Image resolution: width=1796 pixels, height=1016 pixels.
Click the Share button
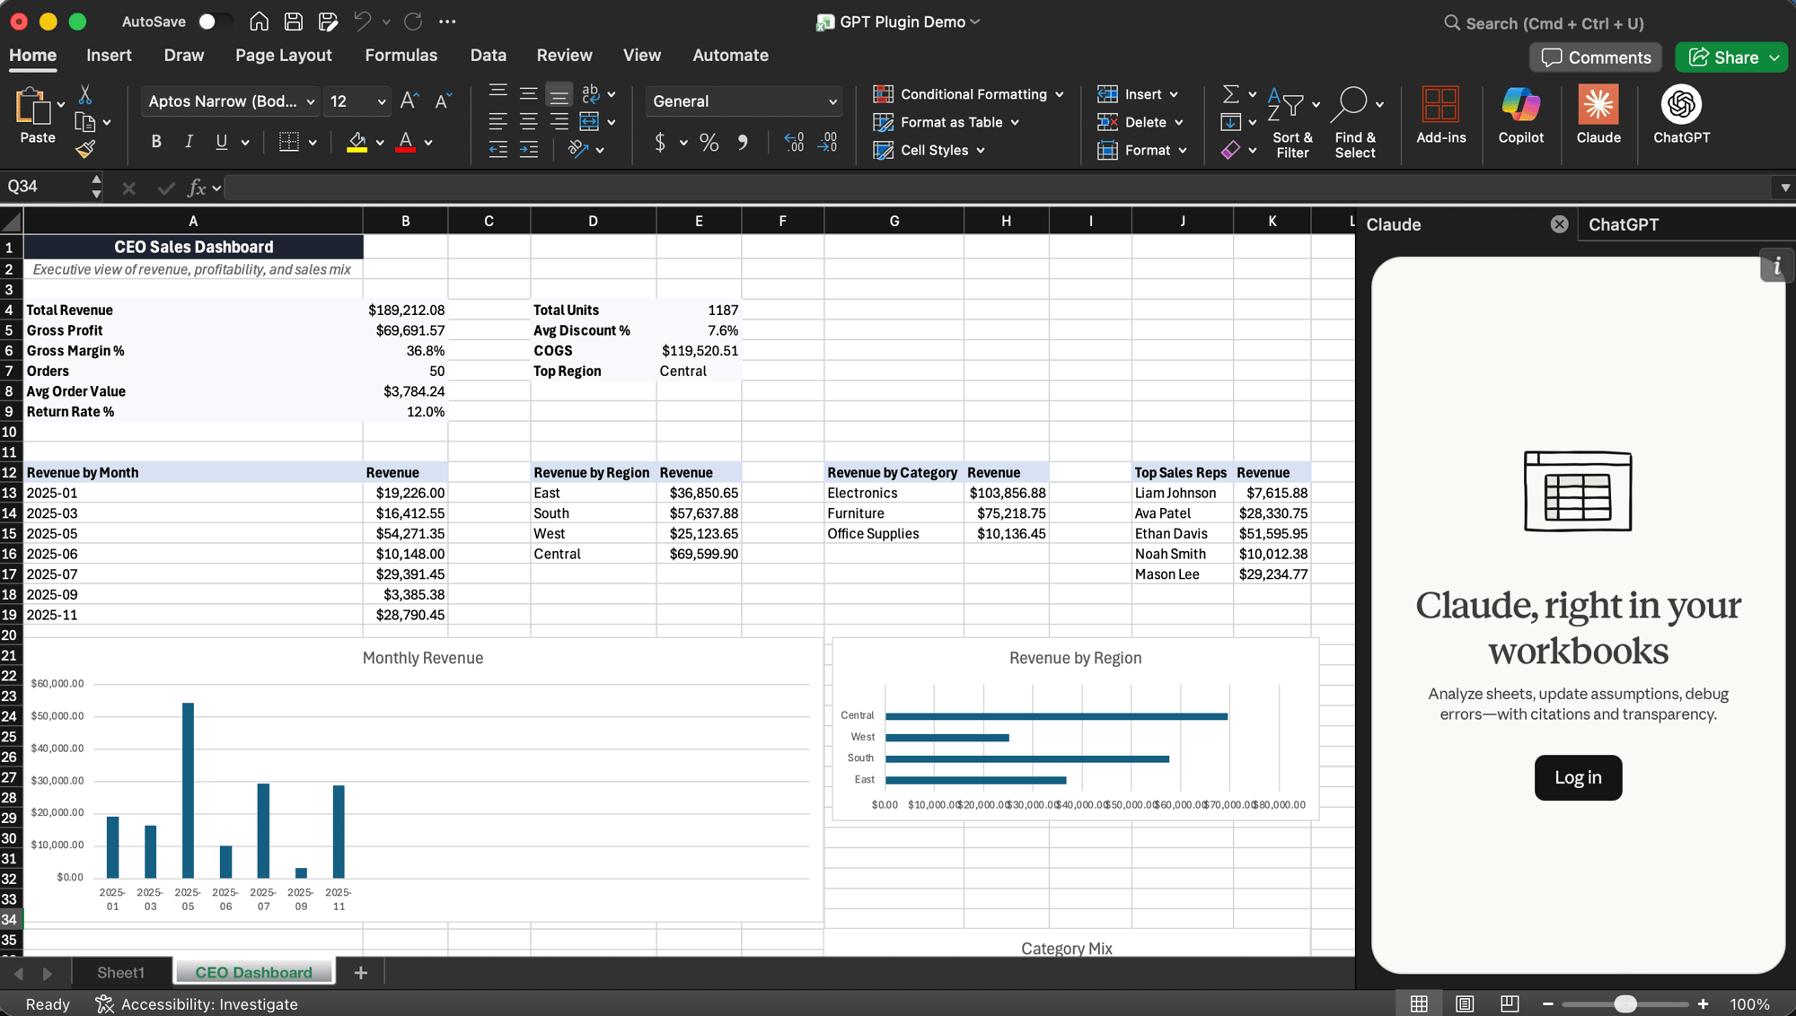(1730, 57)
